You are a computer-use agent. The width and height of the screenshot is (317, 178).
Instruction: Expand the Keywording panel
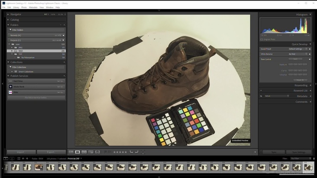[x=311, y=86]
